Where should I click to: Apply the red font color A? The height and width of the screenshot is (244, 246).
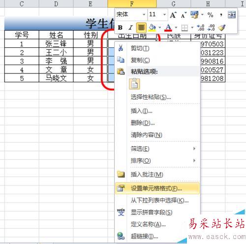(168, 28)
